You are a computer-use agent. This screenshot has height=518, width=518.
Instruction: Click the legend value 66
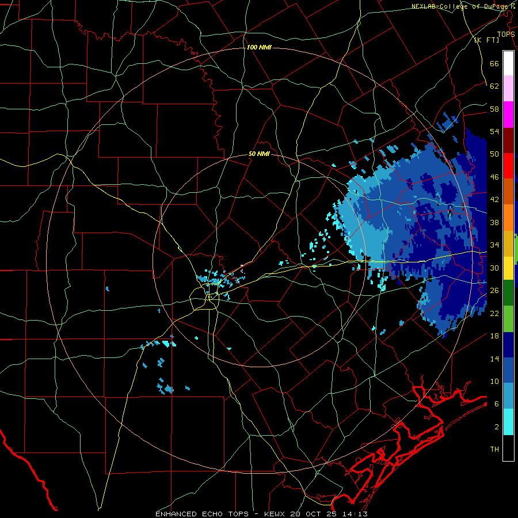pyautogui.click(x=494, y=63)
